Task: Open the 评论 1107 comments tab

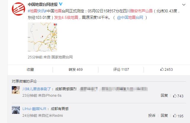Action: [121, 70]
